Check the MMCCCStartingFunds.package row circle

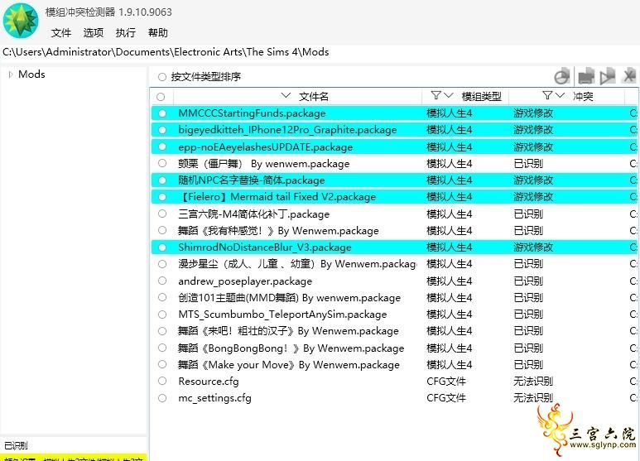pos(162,113)
